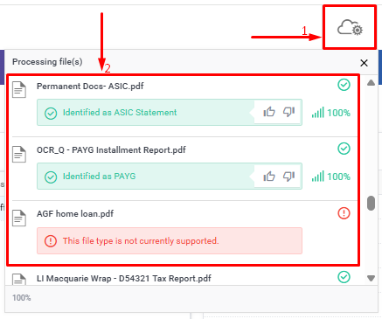Click green success checkmark for Permanent Docs- ASIC.pdf

click(x=344, y=85)
